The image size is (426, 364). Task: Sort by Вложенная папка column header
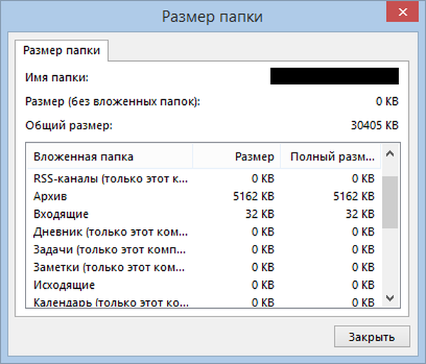[x=109, y=157]
